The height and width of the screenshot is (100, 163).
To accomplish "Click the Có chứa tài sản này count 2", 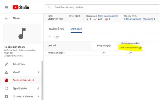I will pos(38,96).
